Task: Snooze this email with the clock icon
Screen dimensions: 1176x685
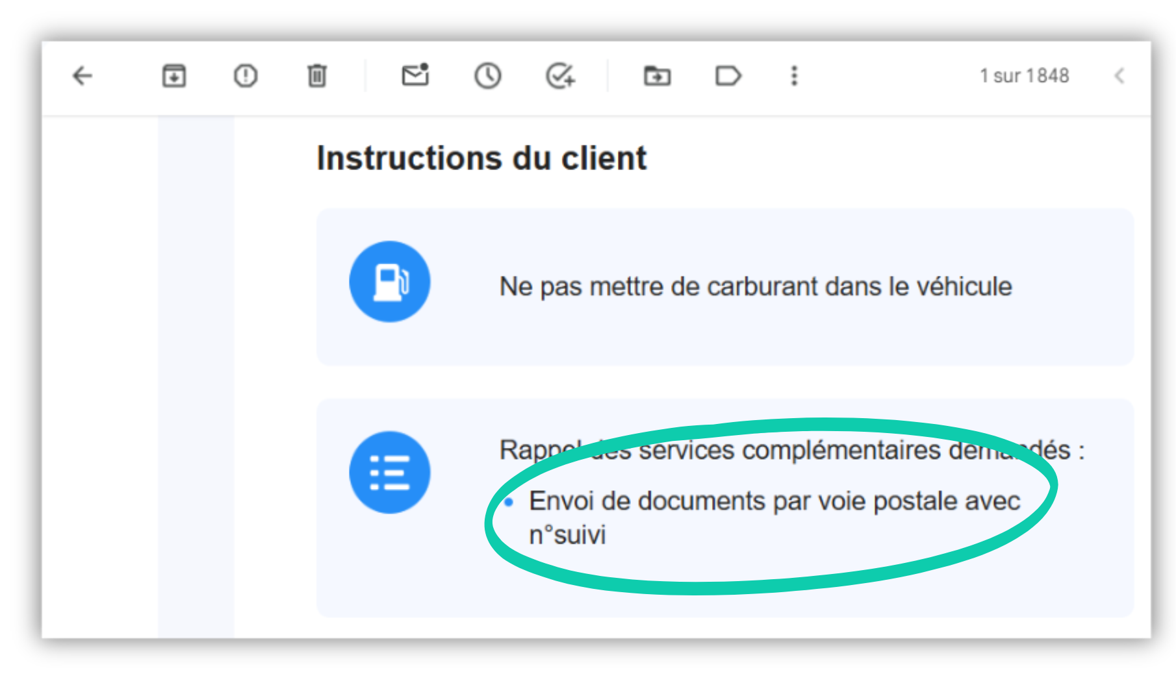Action: [487, 76]
